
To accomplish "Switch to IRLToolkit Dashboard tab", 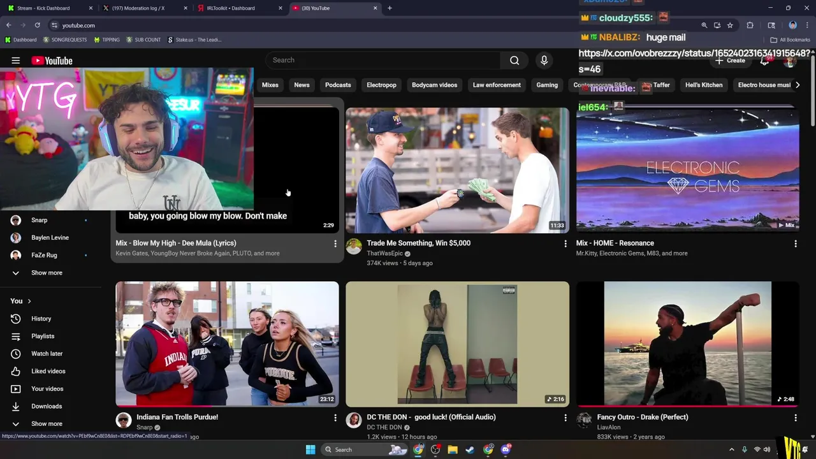I will click(239, 8).
